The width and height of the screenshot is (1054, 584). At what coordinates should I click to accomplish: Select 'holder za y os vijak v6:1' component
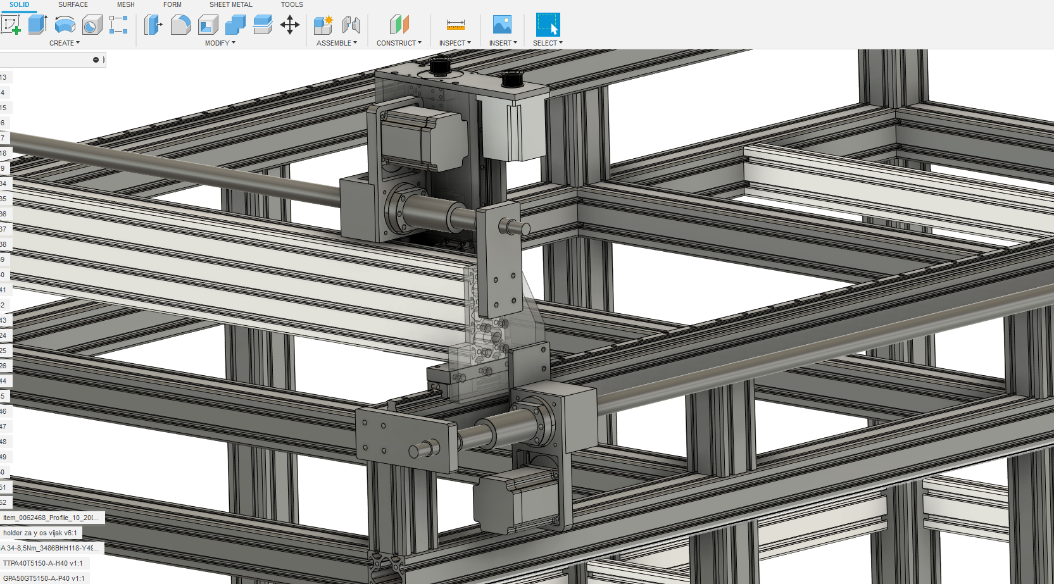40,533
